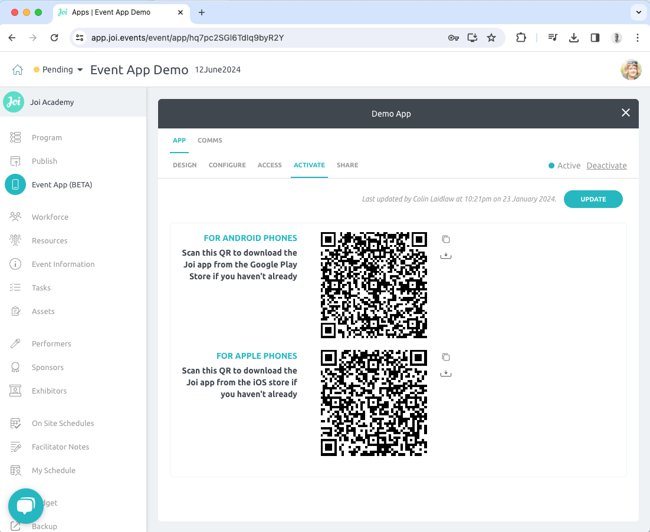Open the install app icon

click(x=472, y=38)
